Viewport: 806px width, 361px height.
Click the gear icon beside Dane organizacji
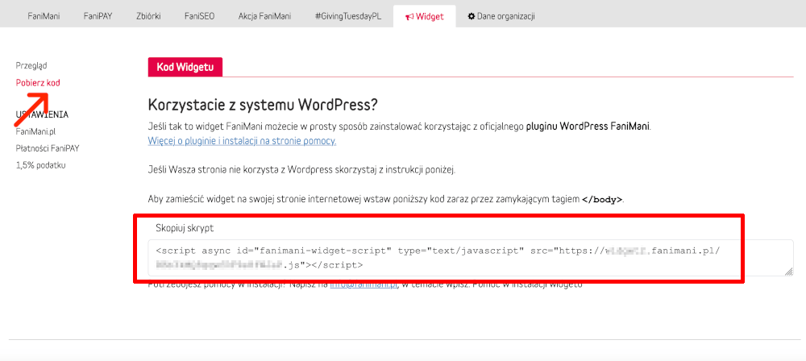471,16
